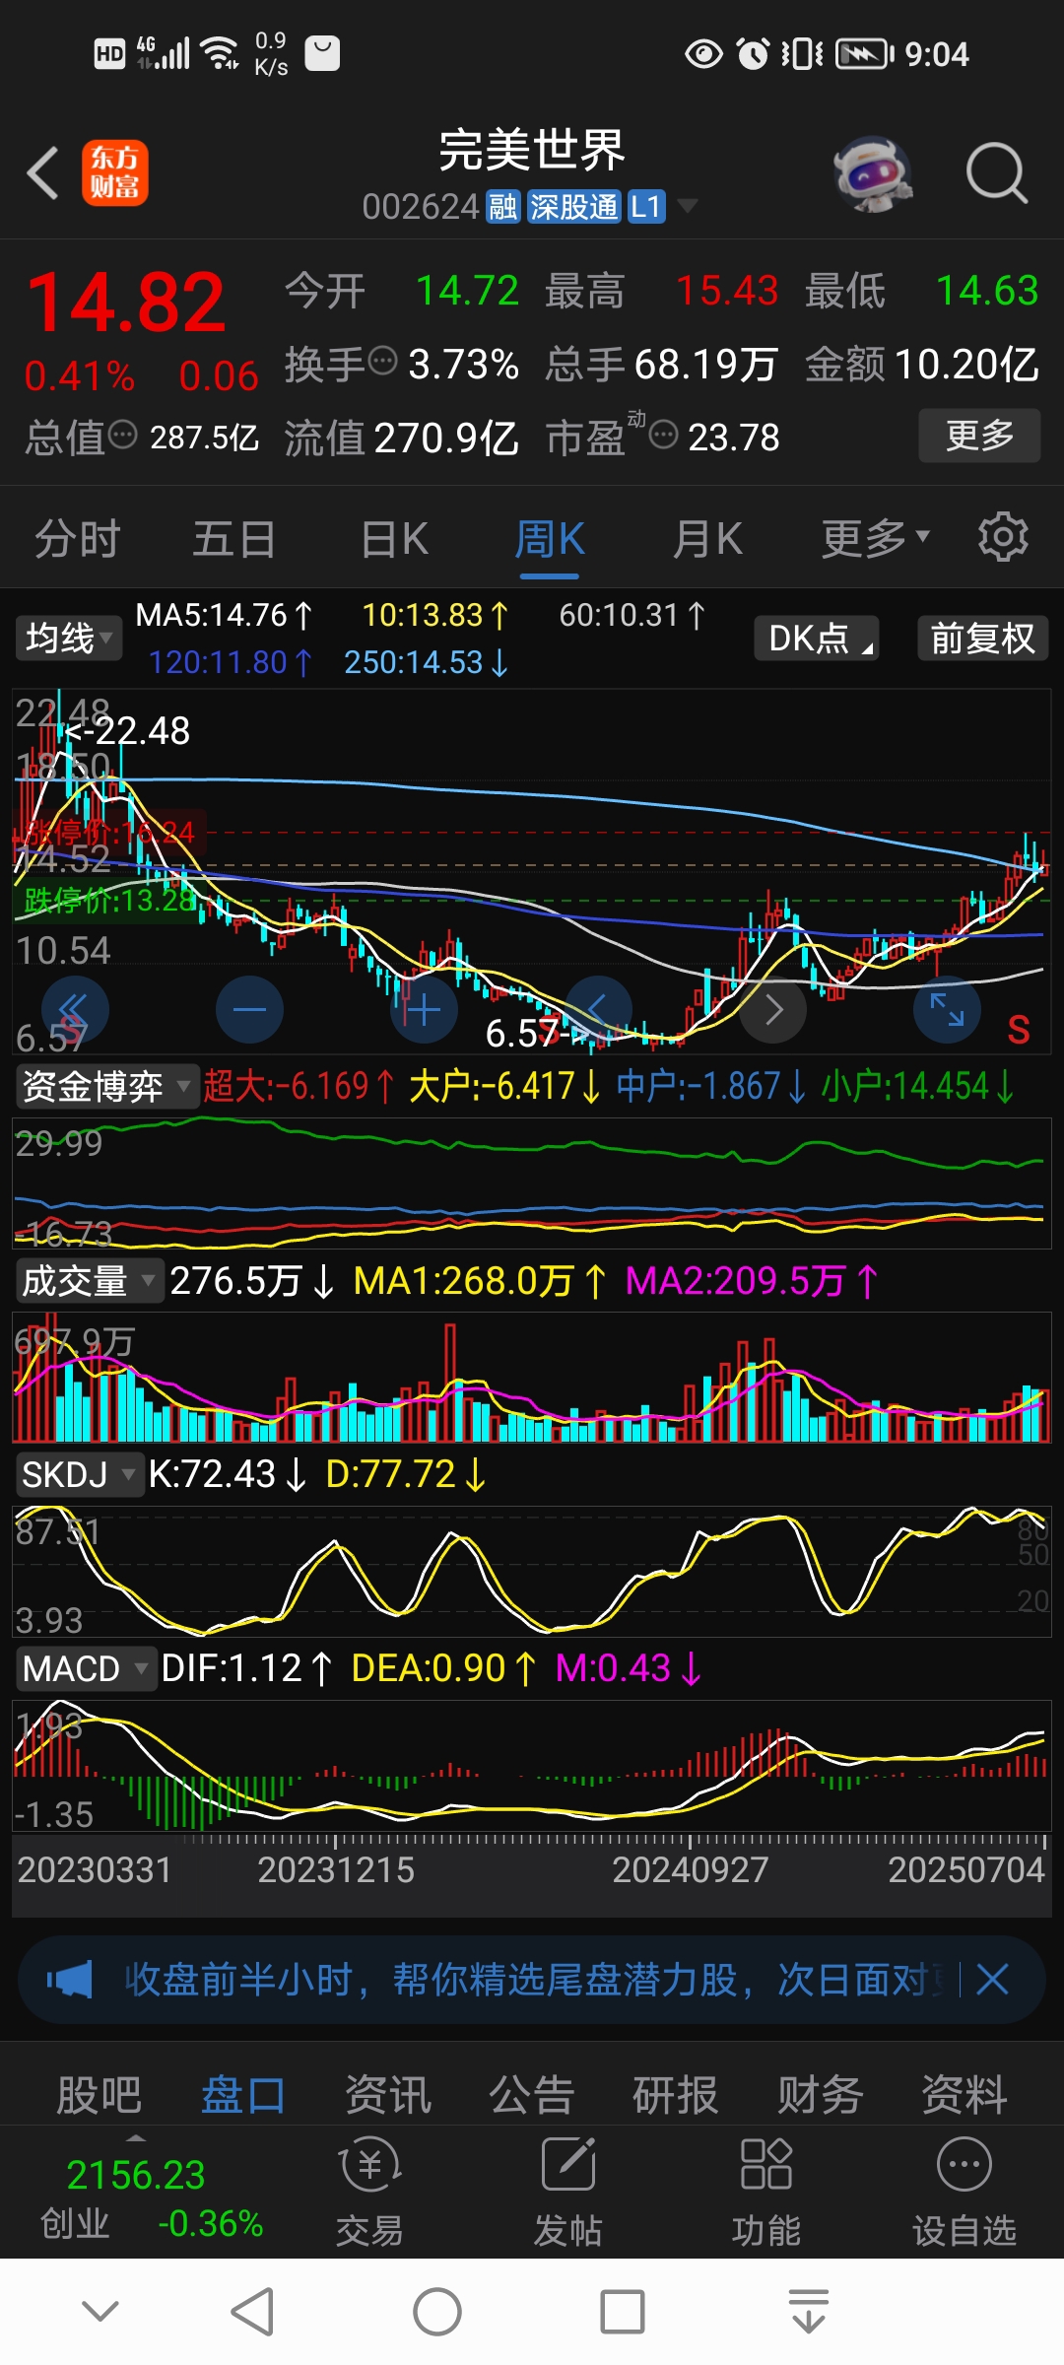This screenshot has height=2365, width=1064.
Task: Move chart right with arrow button
Action: click(x=773, y=1009)
